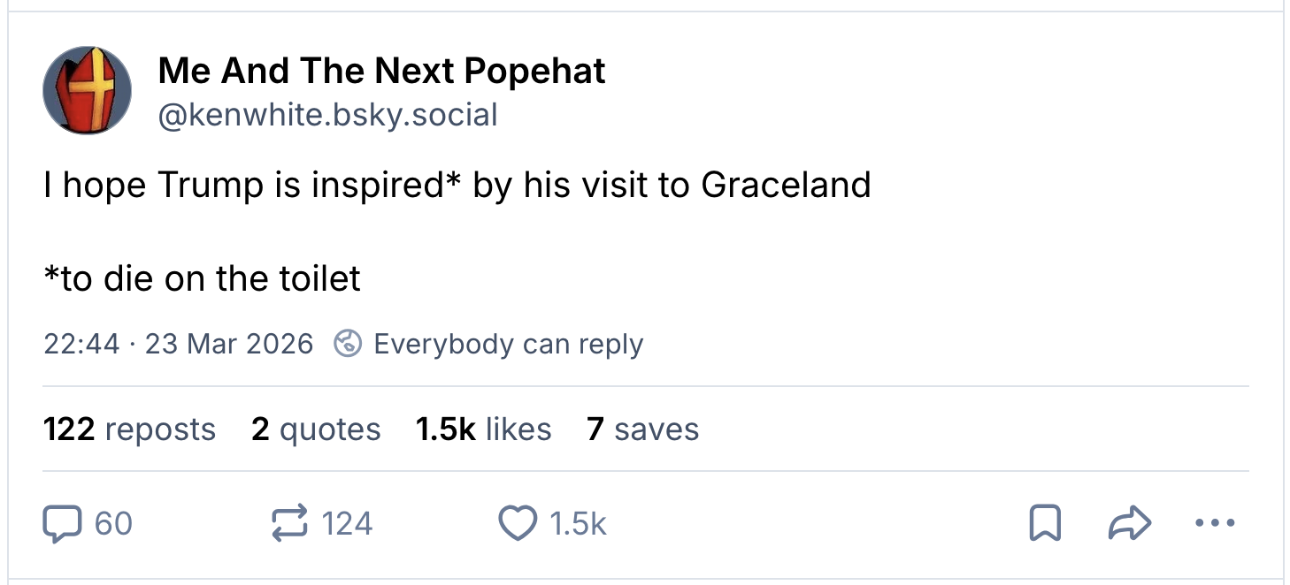Bookmark the post with the save icon
Image resolution: width=1290 pixels, height=585 pixels.
pyautogui.click(x=1045, y=524)
